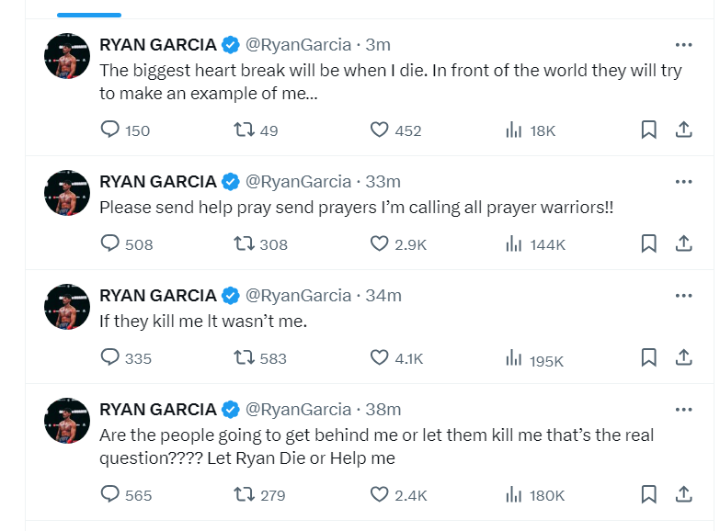
Task: Bookmark the prayer warriors tweet
Action: coord(648,243)
